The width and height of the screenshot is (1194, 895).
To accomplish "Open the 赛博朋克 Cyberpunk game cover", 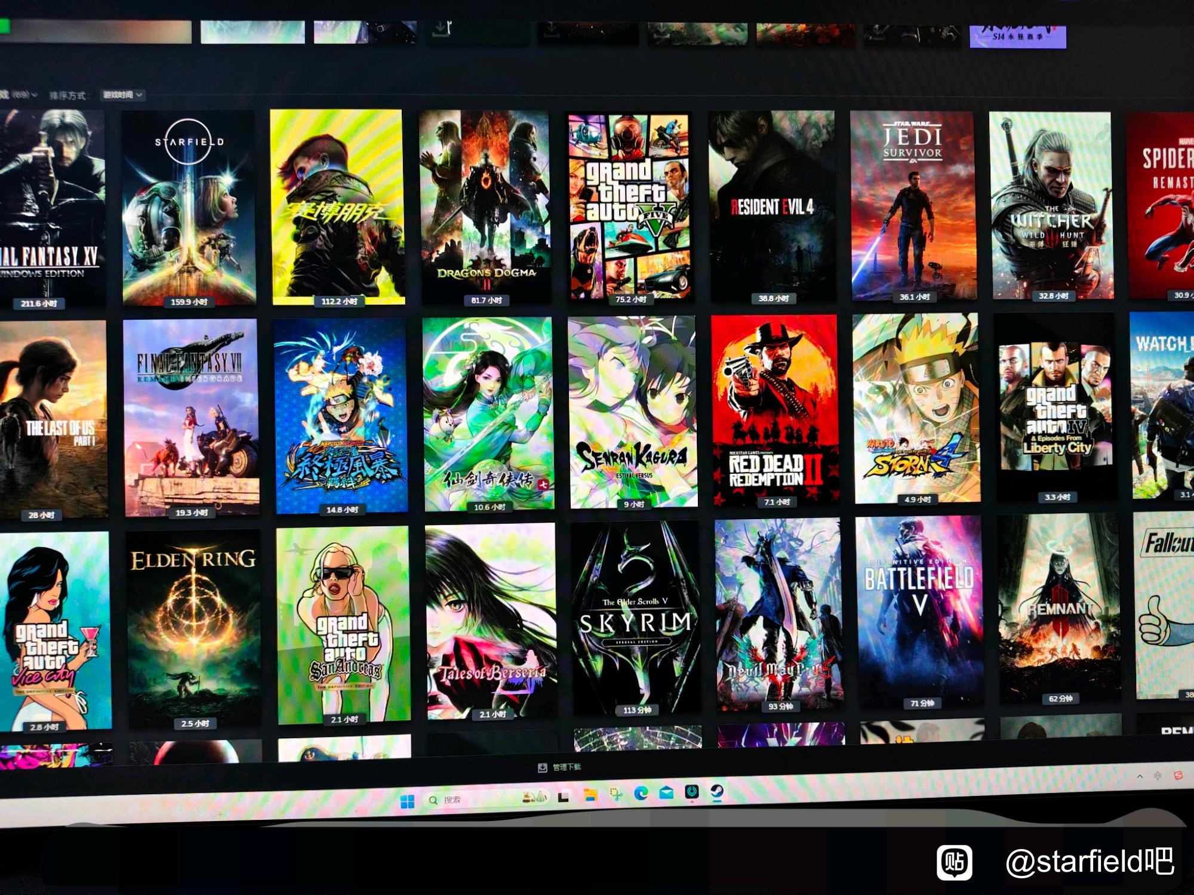I will point(338,207).
